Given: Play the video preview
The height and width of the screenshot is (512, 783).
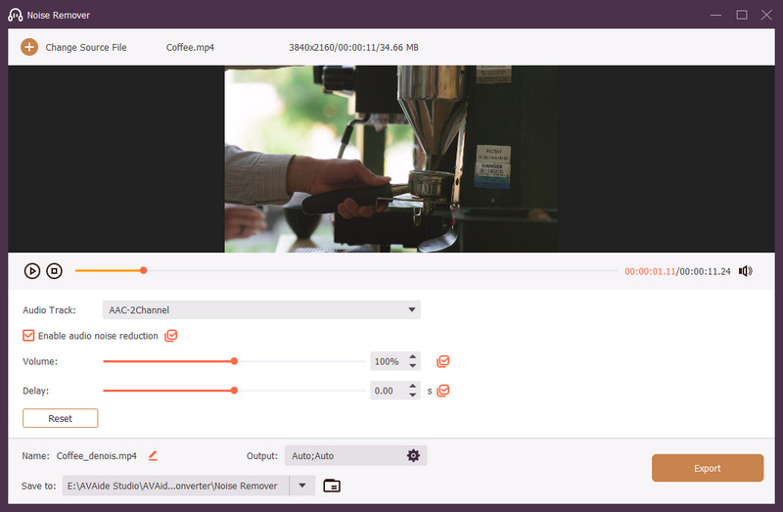Looking at the screenshot, I should point(32,271).
